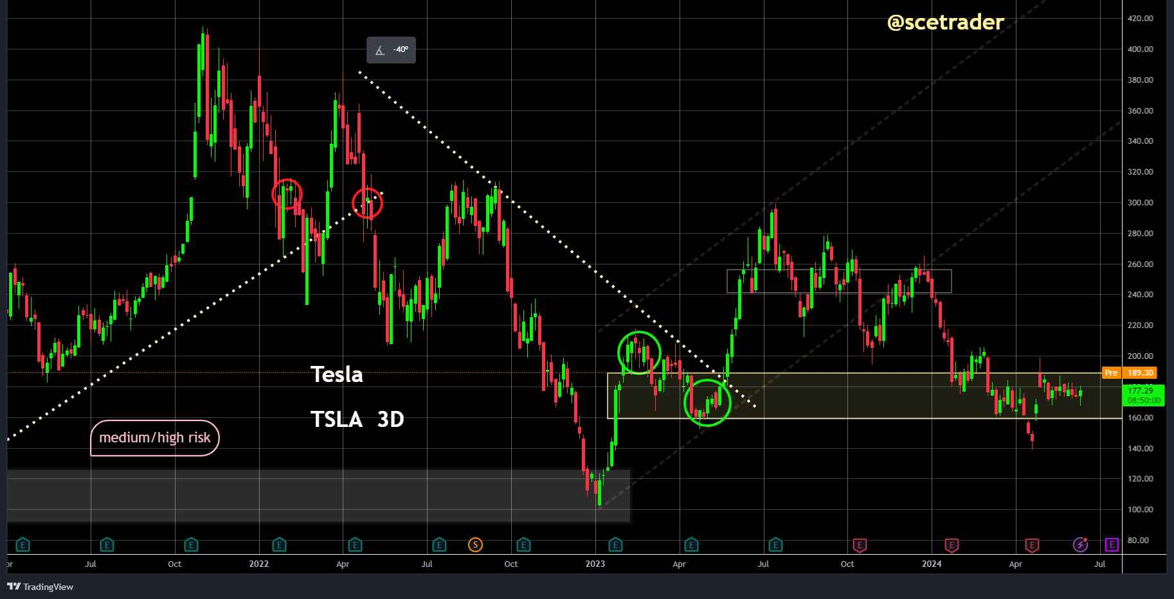Click the 320.00 price axis label
Screen dimensions: 1174x599
point(1141,172)
